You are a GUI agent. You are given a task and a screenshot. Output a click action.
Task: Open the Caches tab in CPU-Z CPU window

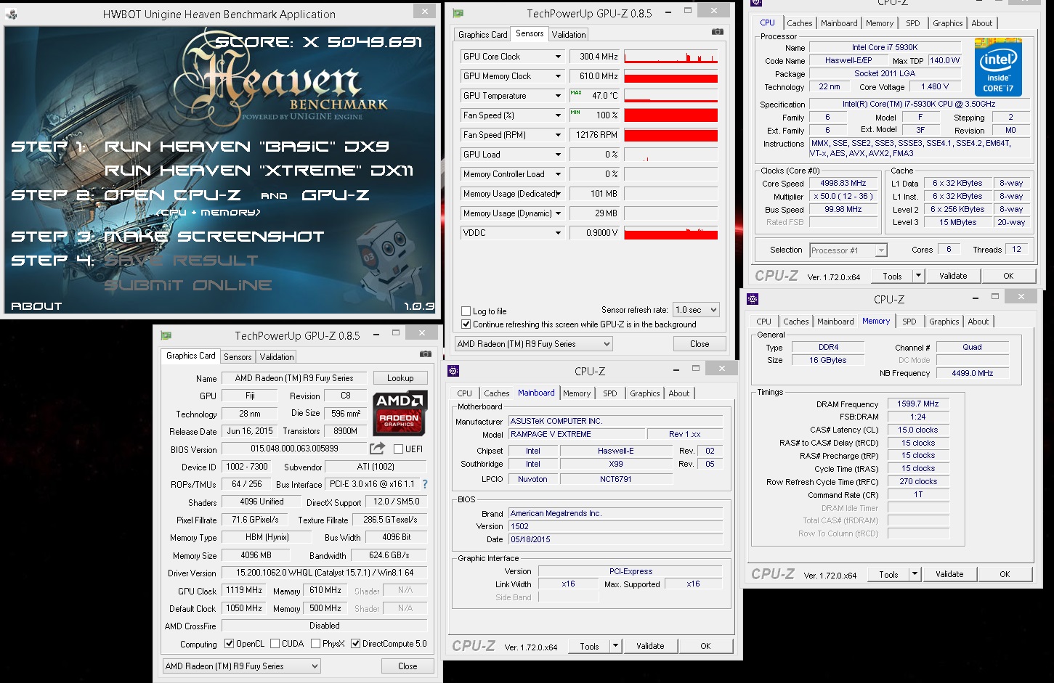click(800, 23)
